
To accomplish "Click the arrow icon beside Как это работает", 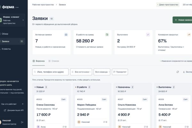I will coord(22,104).
